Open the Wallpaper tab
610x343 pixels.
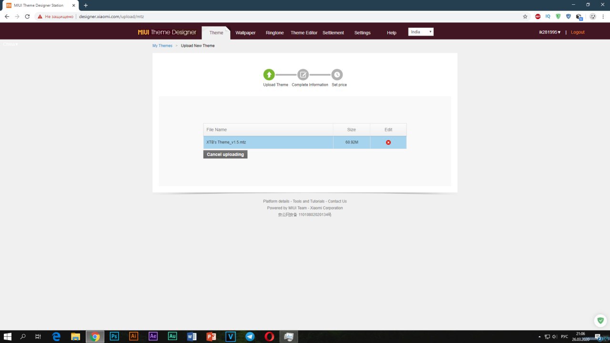point(245,32)
